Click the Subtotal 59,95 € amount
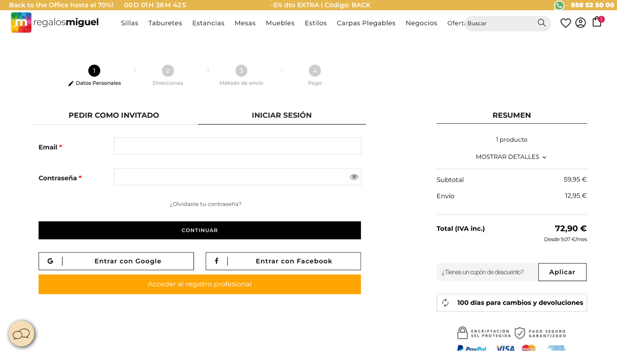The width and height of the screenshot is (617, 351). tap(575, 180)
